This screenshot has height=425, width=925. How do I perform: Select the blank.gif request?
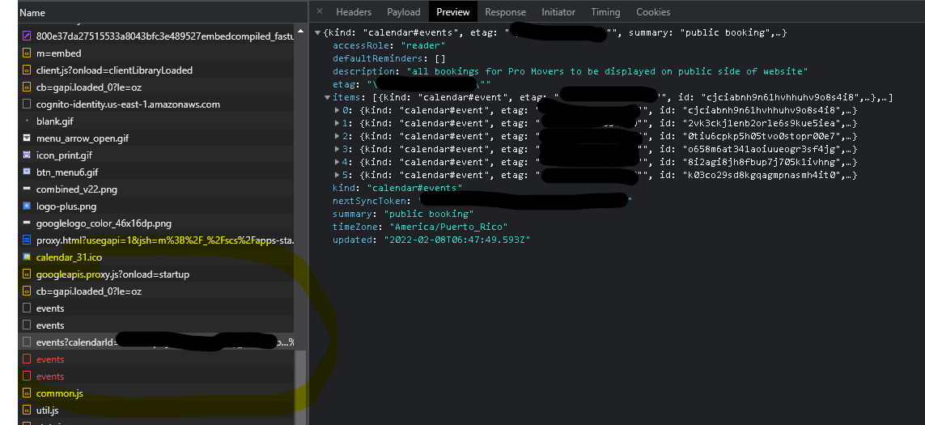click(156, 121)
